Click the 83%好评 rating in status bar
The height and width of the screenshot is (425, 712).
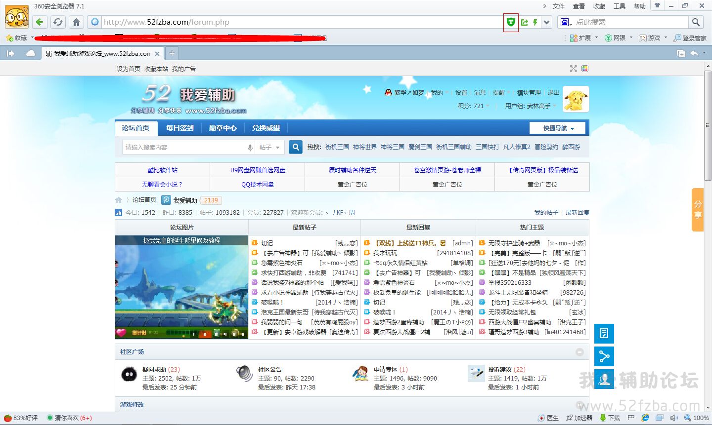tap(21, 418)
